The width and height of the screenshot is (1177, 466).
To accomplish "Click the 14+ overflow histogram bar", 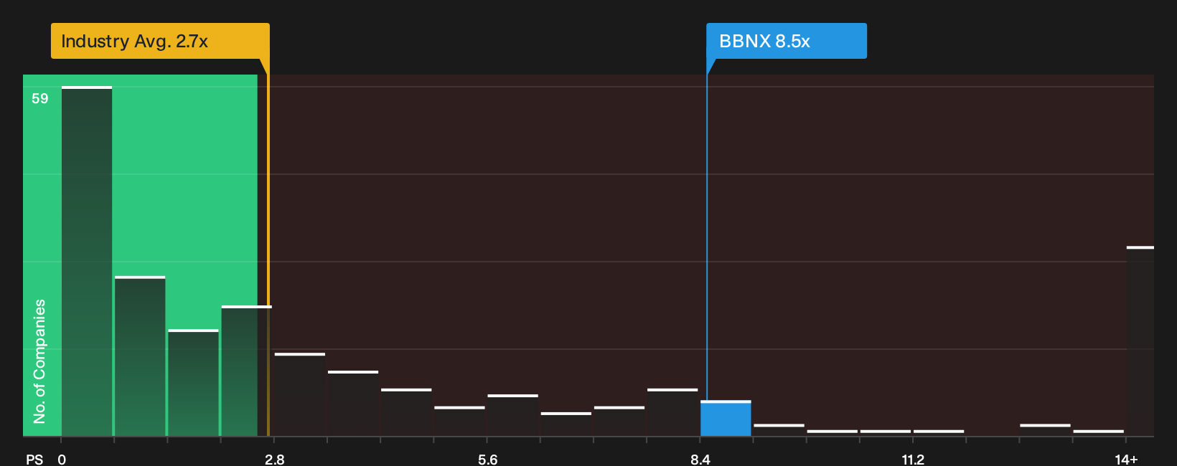I will pyautogui.click(x=1140, y=341).
